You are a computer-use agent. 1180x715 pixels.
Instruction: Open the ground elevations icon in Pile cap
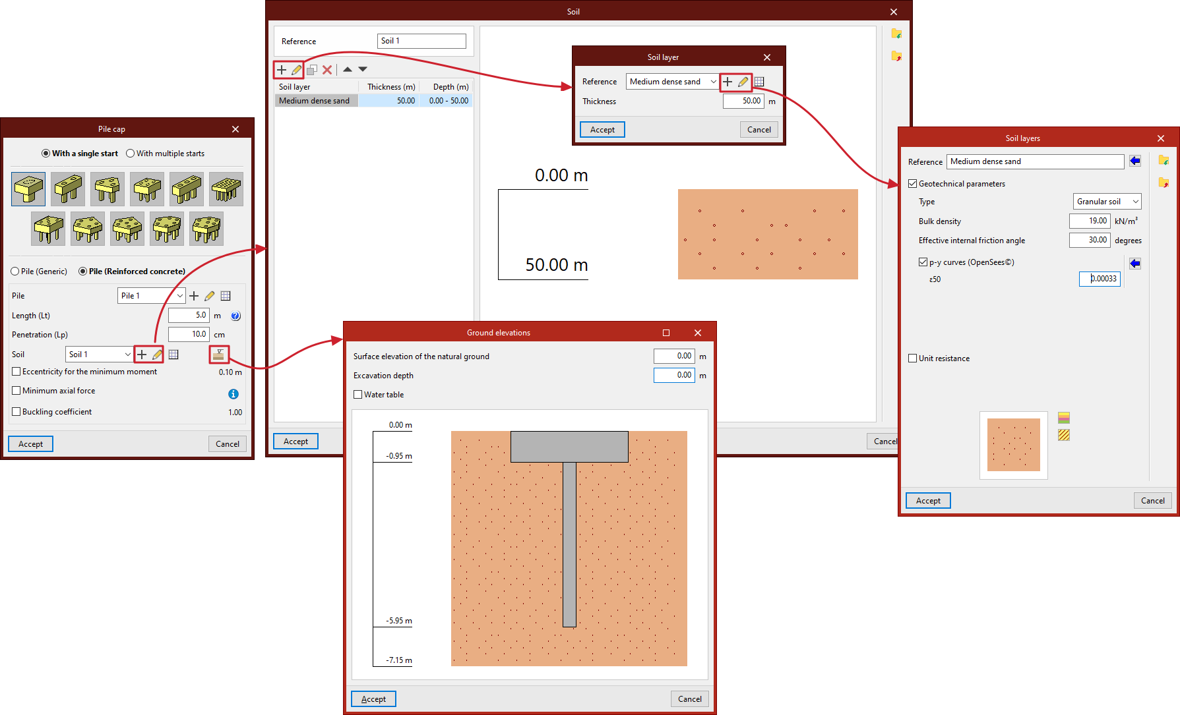[219, 355]
